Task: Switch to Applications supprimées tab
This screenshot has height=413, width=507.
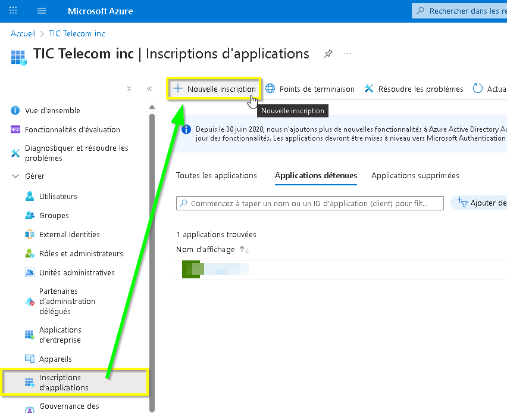Action: [x=415, y=176]
